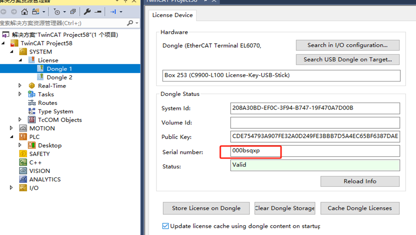
Task: Select the Solution 'TwinCAT Project58' root item
Action: pyautogui.click(x=65, y=35)
